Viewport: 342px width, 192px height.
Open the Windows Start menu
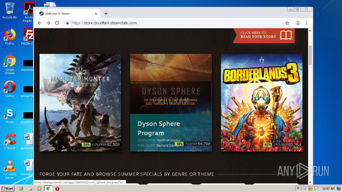point(7,189)
